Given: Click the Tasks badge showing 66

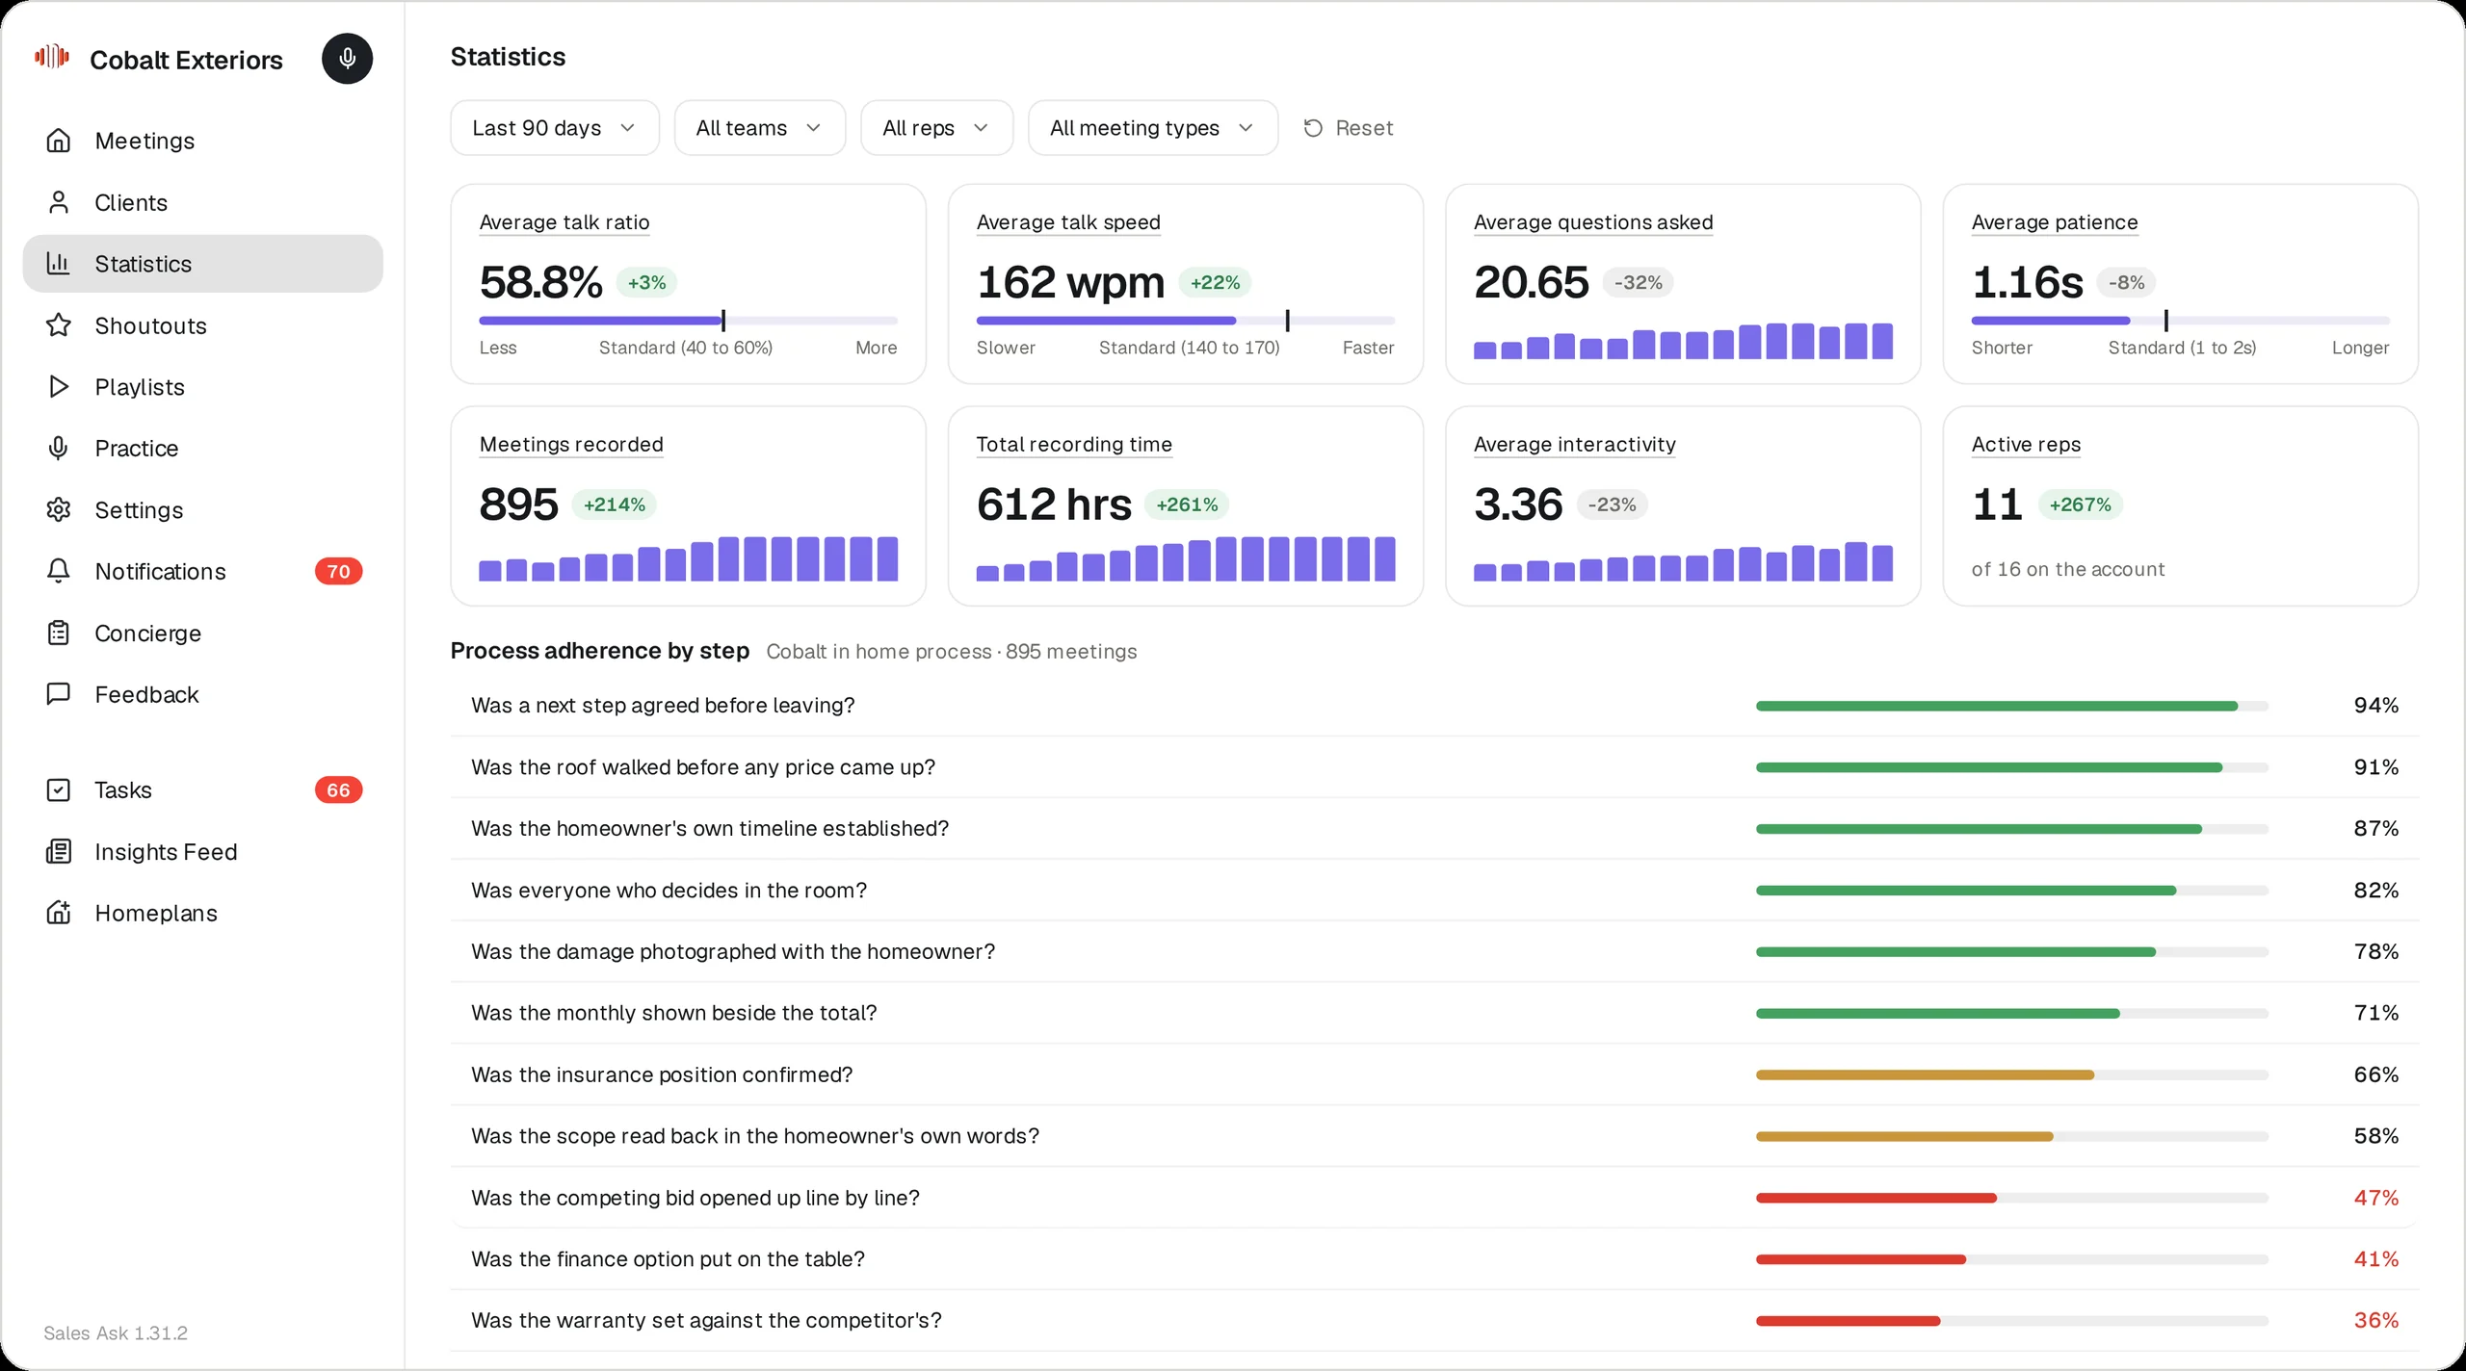Looking at the screenshot, I should coord(338,790).
